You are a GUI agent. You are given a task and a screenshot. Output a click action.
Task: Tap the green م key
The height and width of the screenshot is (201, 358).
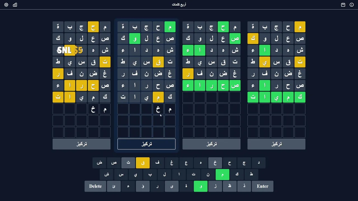[223, 174]
